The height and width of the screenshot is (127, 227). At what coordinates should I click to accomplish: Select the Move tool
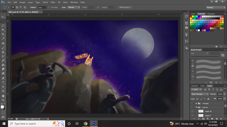pos(3,17)
